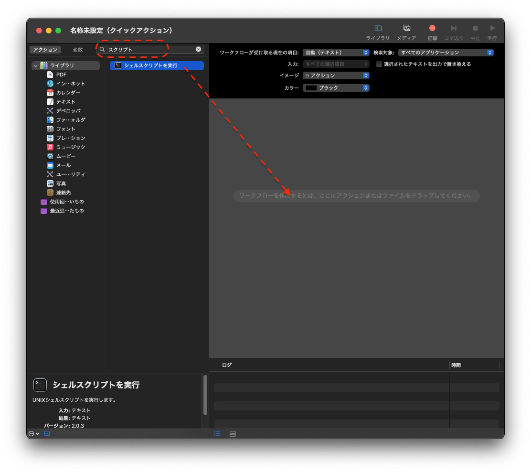Click the description pane scrollbar
The height and width of the screenshot is (474, 531).
(205, 395)
